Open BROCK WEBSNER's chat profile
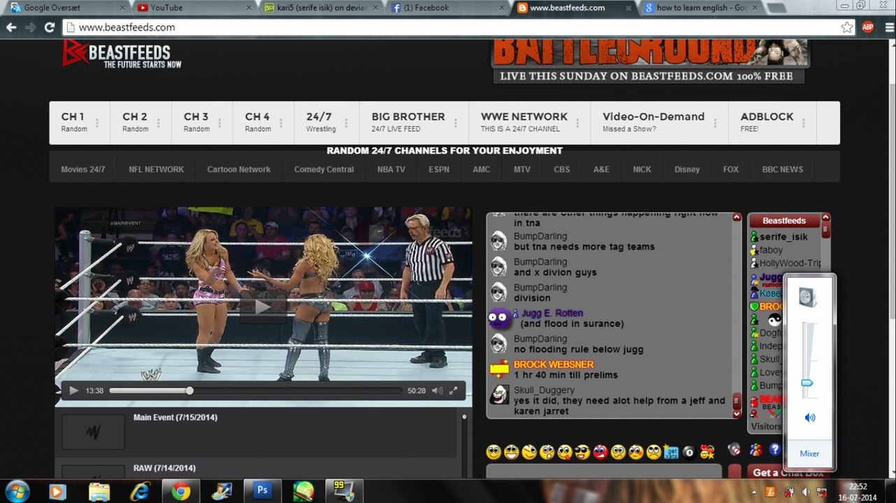Viewport: 896px width, 503px height. (554, 365)
